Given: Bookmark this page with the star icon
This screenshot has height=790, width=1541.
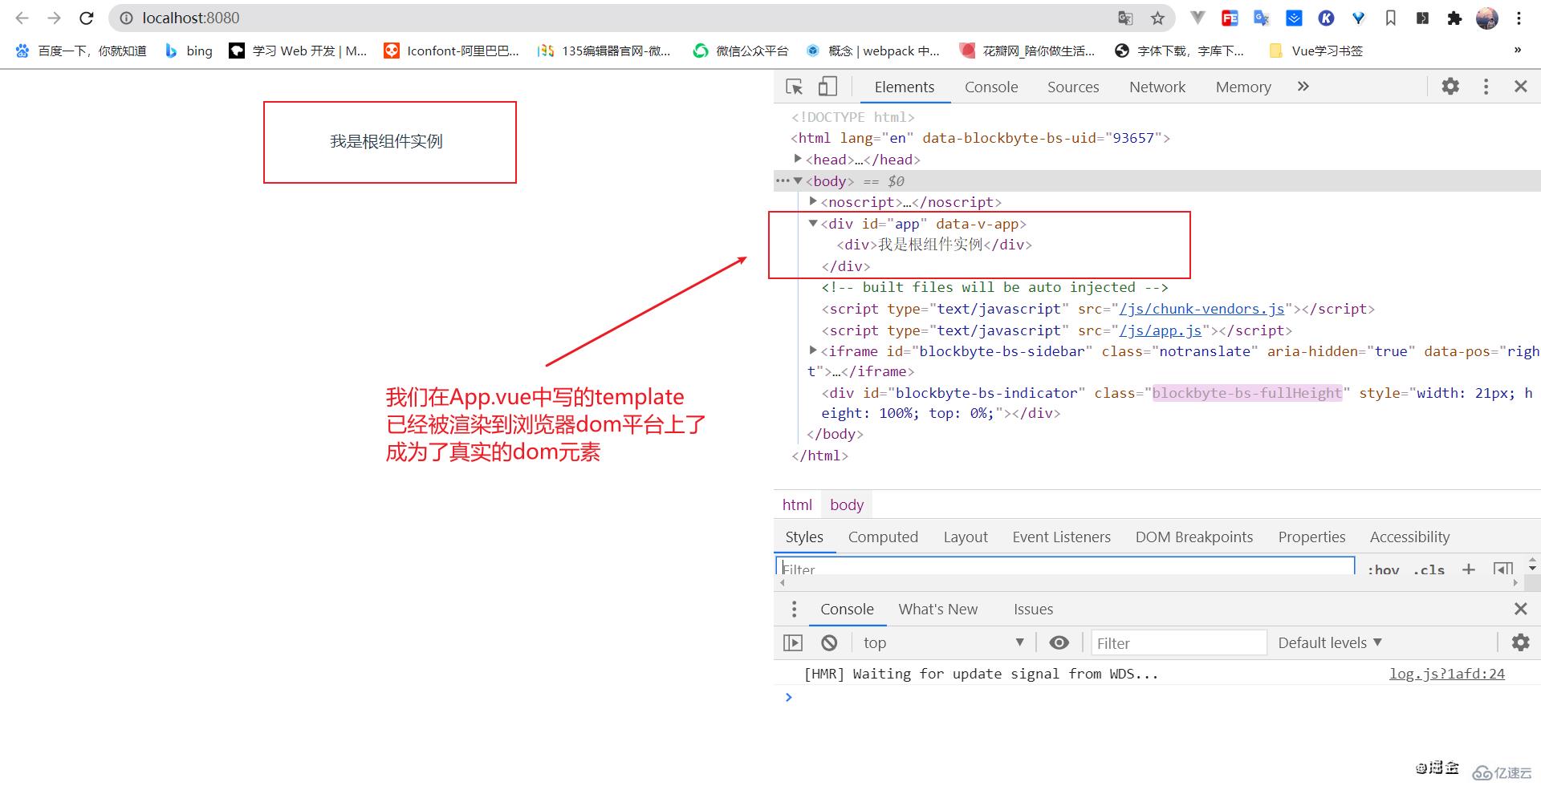Looking at the screenshot, I should 1157,18.
